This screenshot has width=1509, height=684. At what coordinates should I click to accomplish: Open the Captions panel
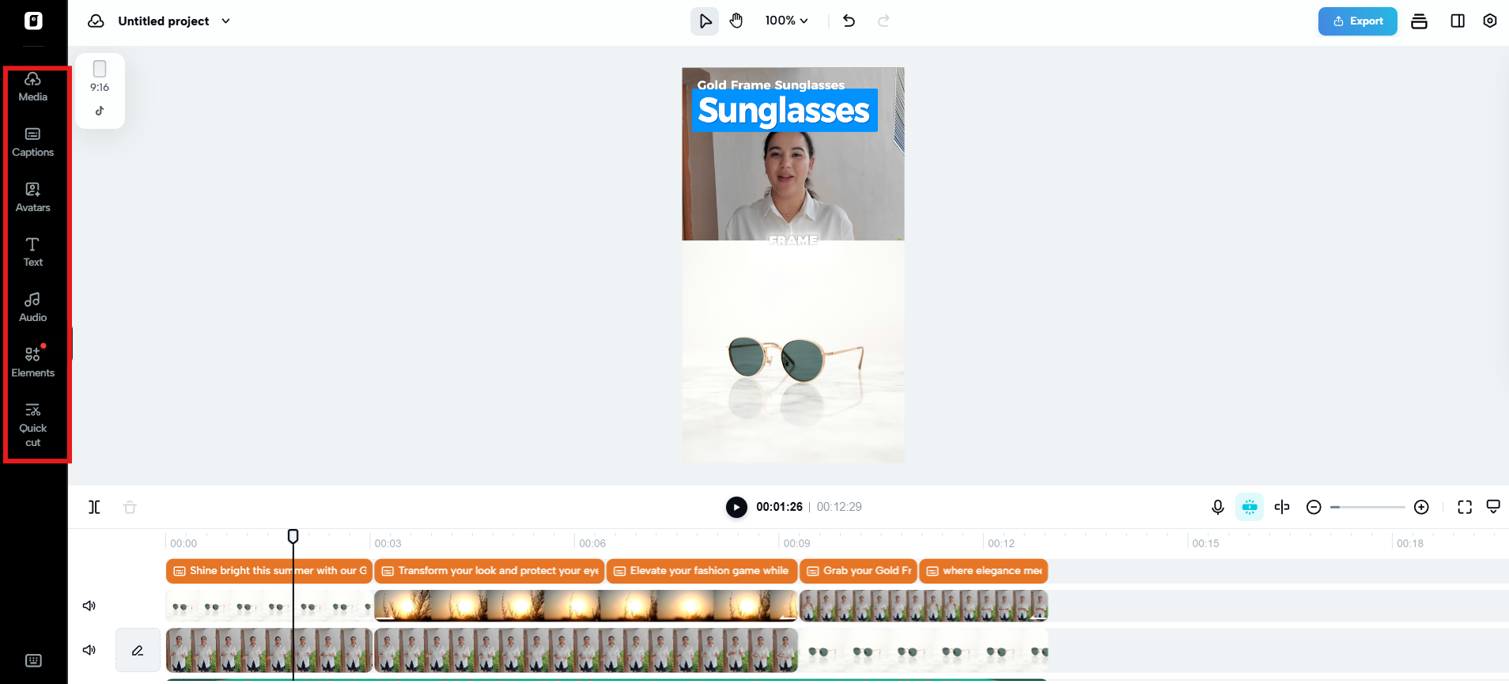(32, 142)
